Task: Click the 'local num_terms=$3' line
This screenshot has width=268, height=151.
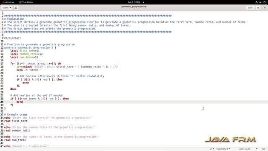Action: click(x=24, y=57)
